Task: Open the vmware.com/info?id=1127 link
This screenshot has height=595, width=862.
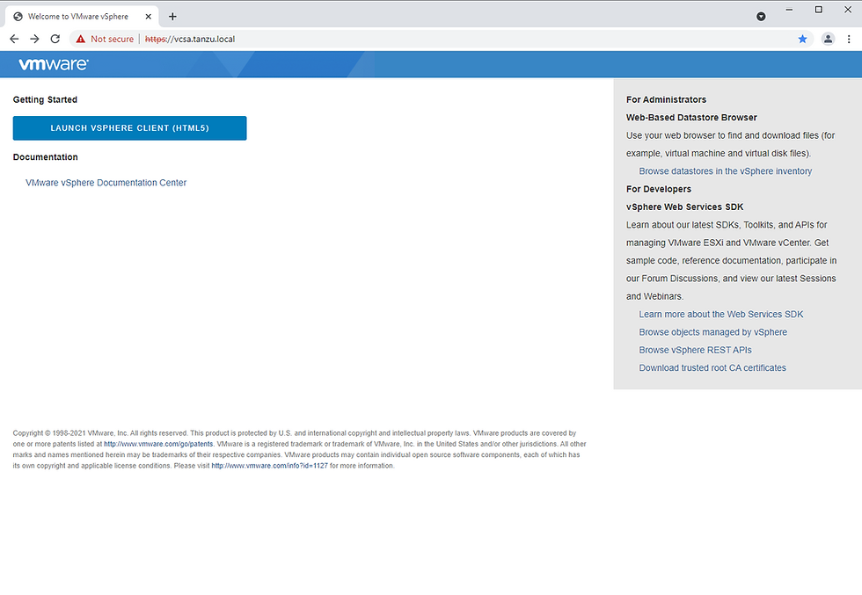Action: [269, 465]
